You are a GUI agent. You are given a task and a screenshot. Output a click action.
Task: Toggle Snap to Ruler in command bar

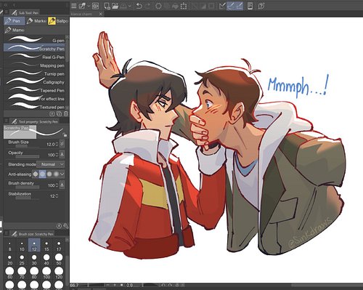pos(222,6)
